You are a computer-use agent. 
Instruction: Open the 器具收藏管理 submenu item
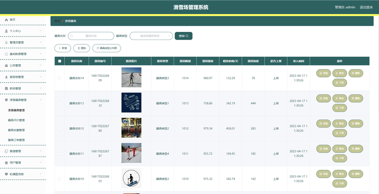pos(16,130)
